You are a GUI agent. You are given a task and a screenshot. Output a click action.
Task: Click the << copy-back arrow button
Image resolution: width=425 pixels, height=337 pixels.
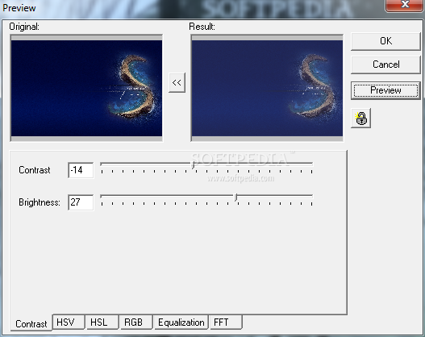(177, 82)
